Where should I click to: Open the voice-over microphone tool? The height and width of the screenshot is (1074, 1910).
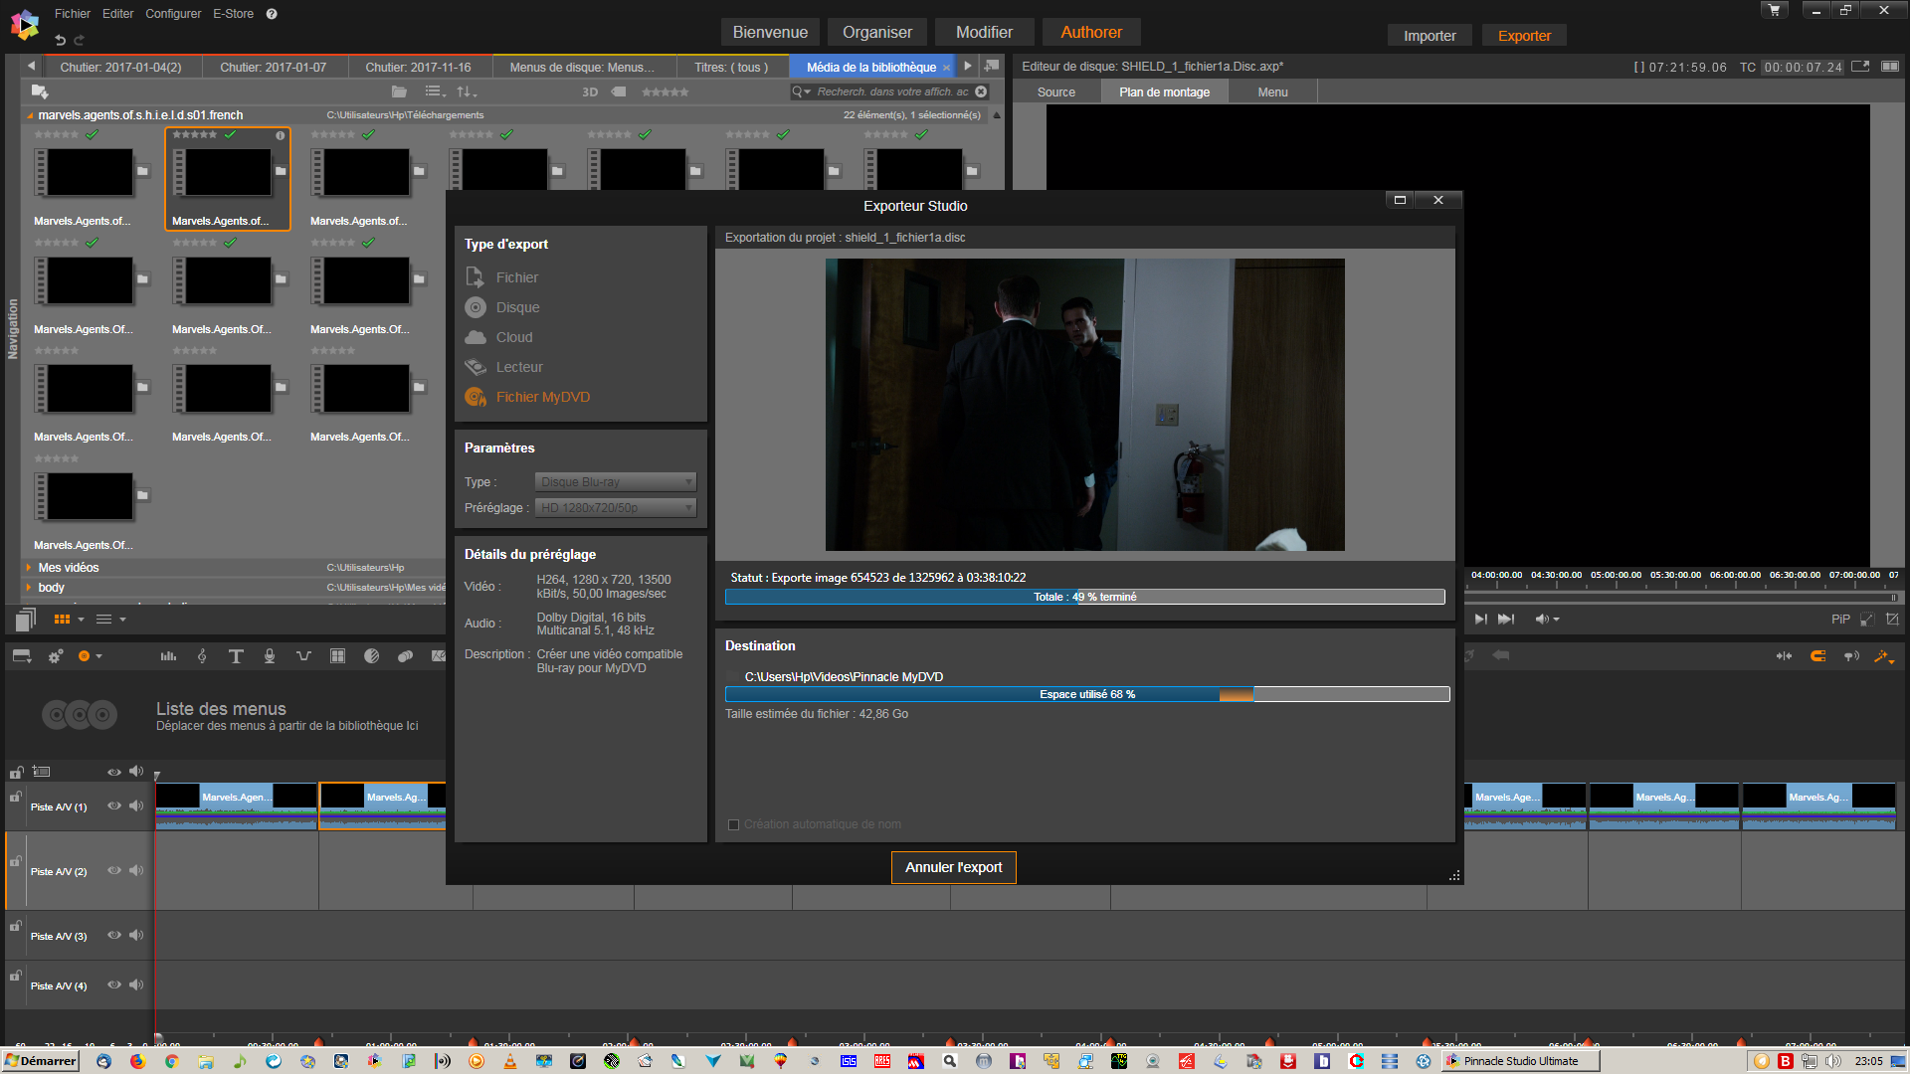[x=270, y=656]
